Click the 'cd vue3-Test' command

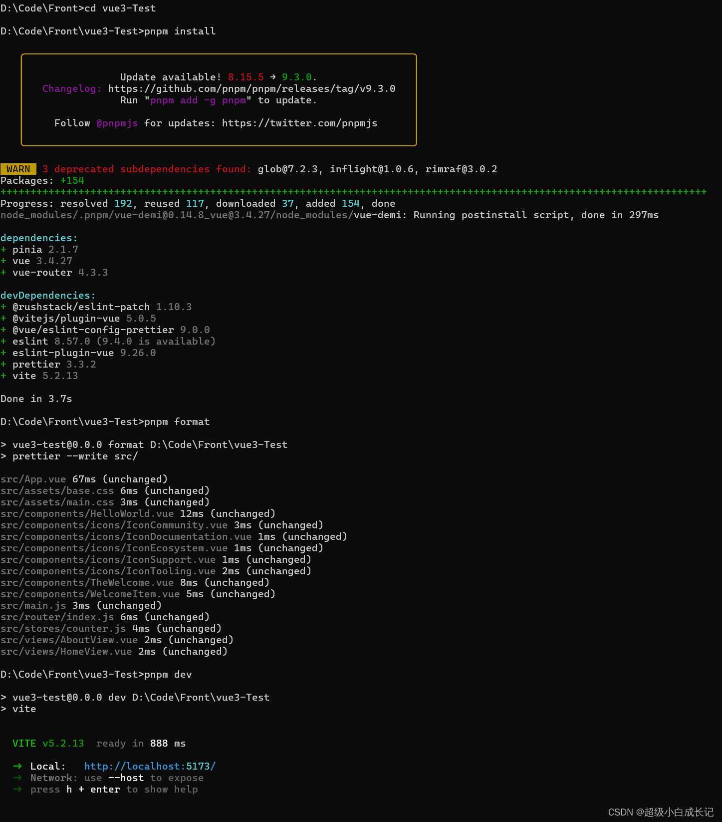[120, 8]
